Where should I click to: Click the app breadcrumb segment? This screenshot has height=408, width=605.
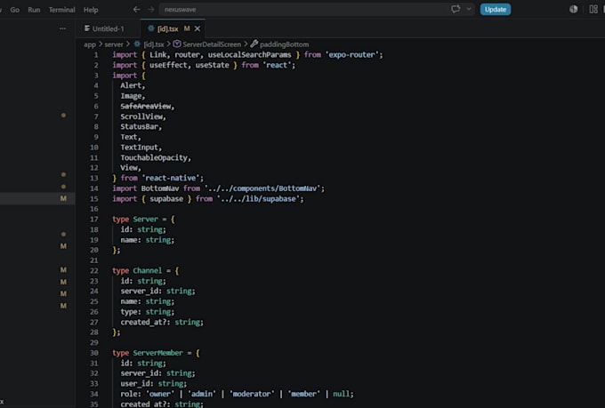[90, 44]
